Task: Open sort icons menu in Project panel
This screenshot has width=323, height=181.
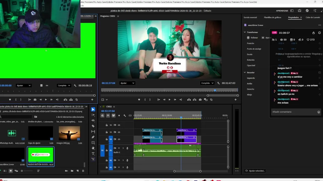Action: tap(38, 171)
